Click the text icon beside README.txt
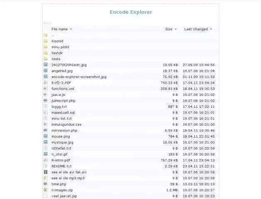 [x=46, y=166]
